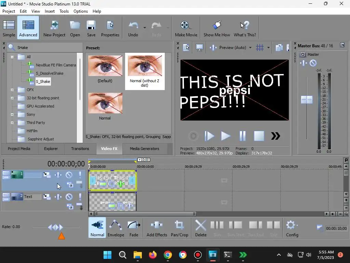
Task: Switch to Media Generators tab
Action: tap(145, 149)
